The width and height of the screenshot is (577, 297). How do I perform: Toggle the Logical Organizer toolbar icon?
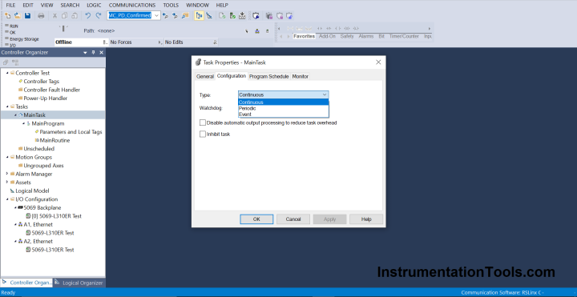coord(209,15)
